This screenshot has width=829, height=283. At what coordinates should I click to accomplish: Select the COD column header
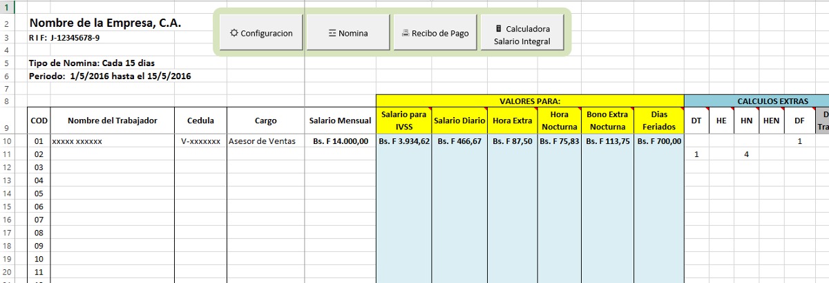tap(39, 120)
